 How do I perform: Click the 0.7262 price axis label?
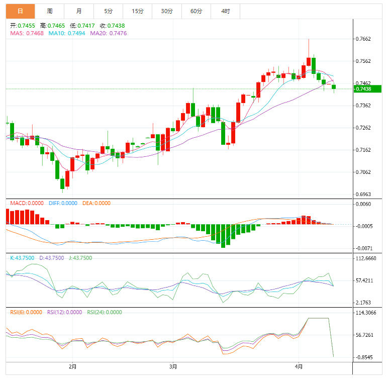363,128
